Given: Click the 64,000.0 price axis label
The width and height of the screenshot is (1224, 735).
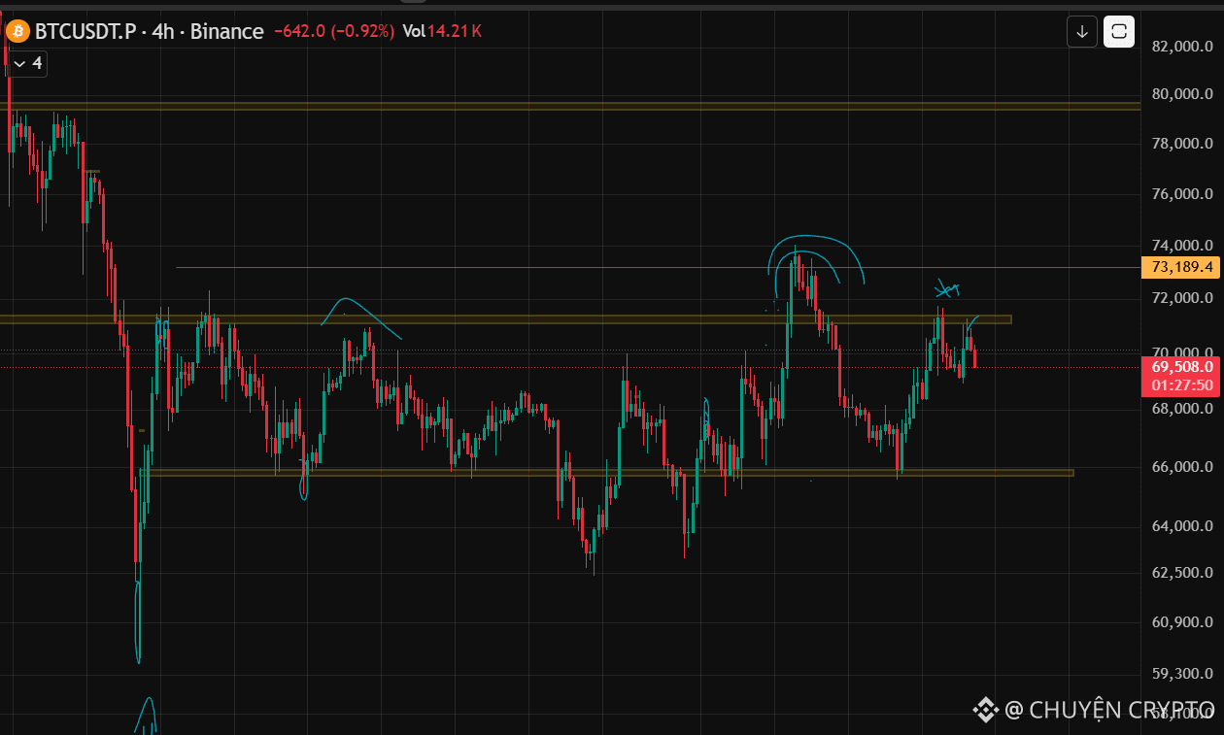Looking at the screenshot, I should (x=1181, y=526).
